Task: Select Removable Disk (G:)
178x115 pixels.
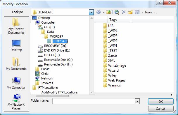Action: (55, 60)
